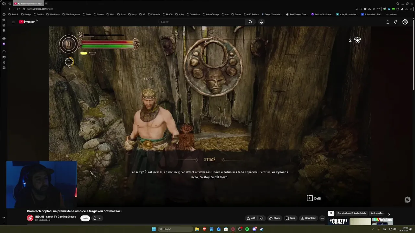The image size is (415, 233).
Task: Open the '*CRAZY*' recommended video thumbnail
Action: click(x=338, y=221)
